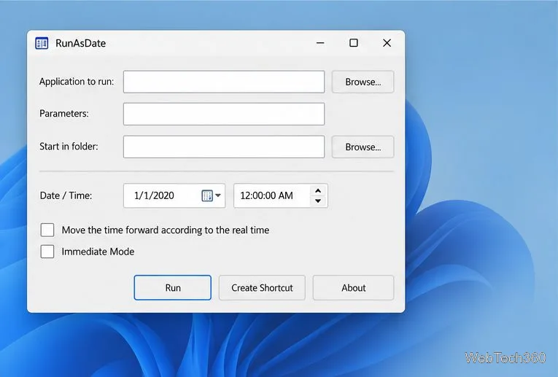Browse for the application to run
Viewport: 558px width, 377px height.
tap(363, 82)
